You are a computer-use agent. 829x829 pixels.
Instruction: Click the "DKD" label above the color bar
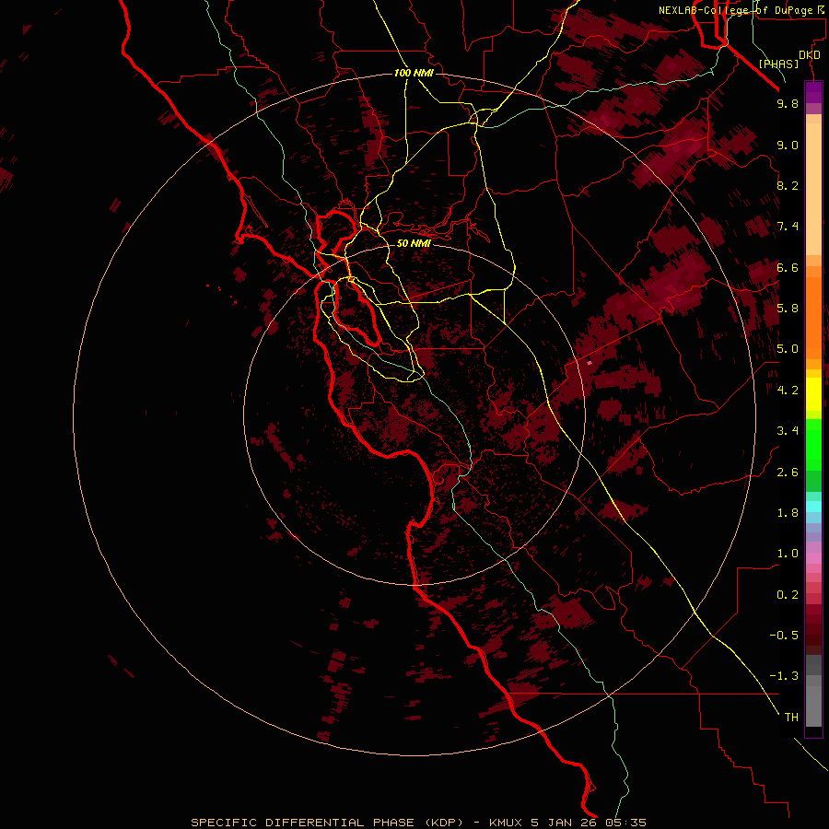810,55
